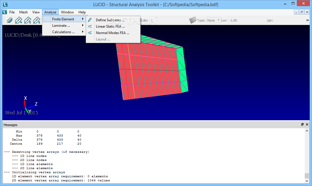Click the 'Delta' row in Messages

[x=47, y=139]
